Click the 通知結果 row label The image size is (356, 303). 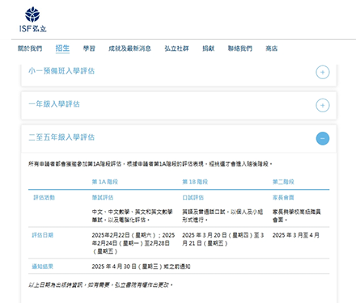(43, 267)
